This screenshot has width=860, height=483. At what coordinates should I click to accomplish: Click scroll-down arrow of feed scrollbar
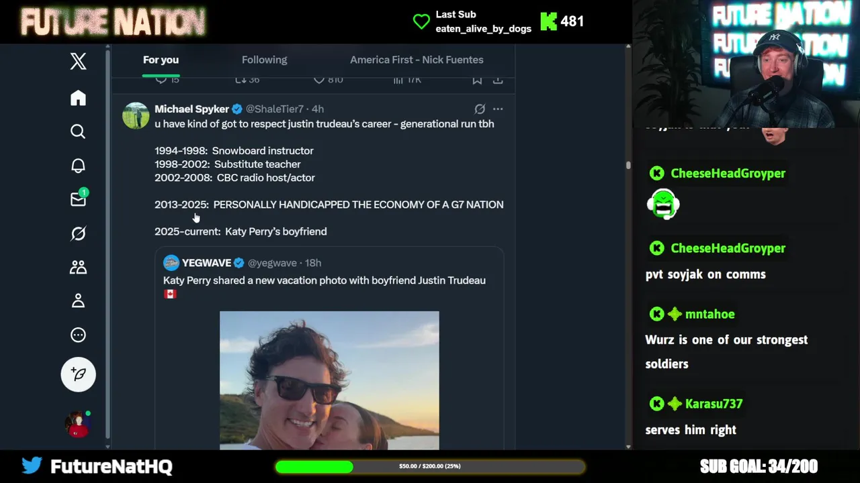(x=628, y=446)
